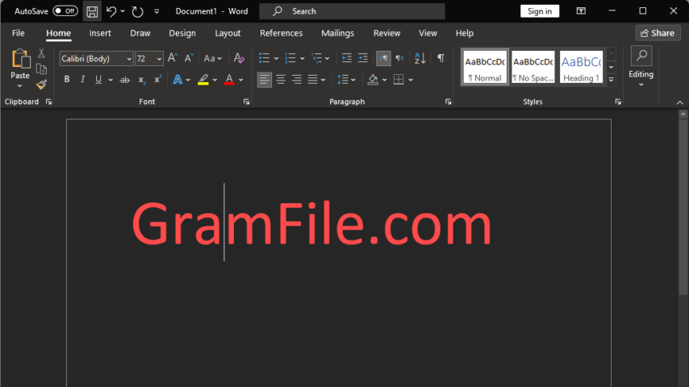Redo the last action

coord(137,11)
